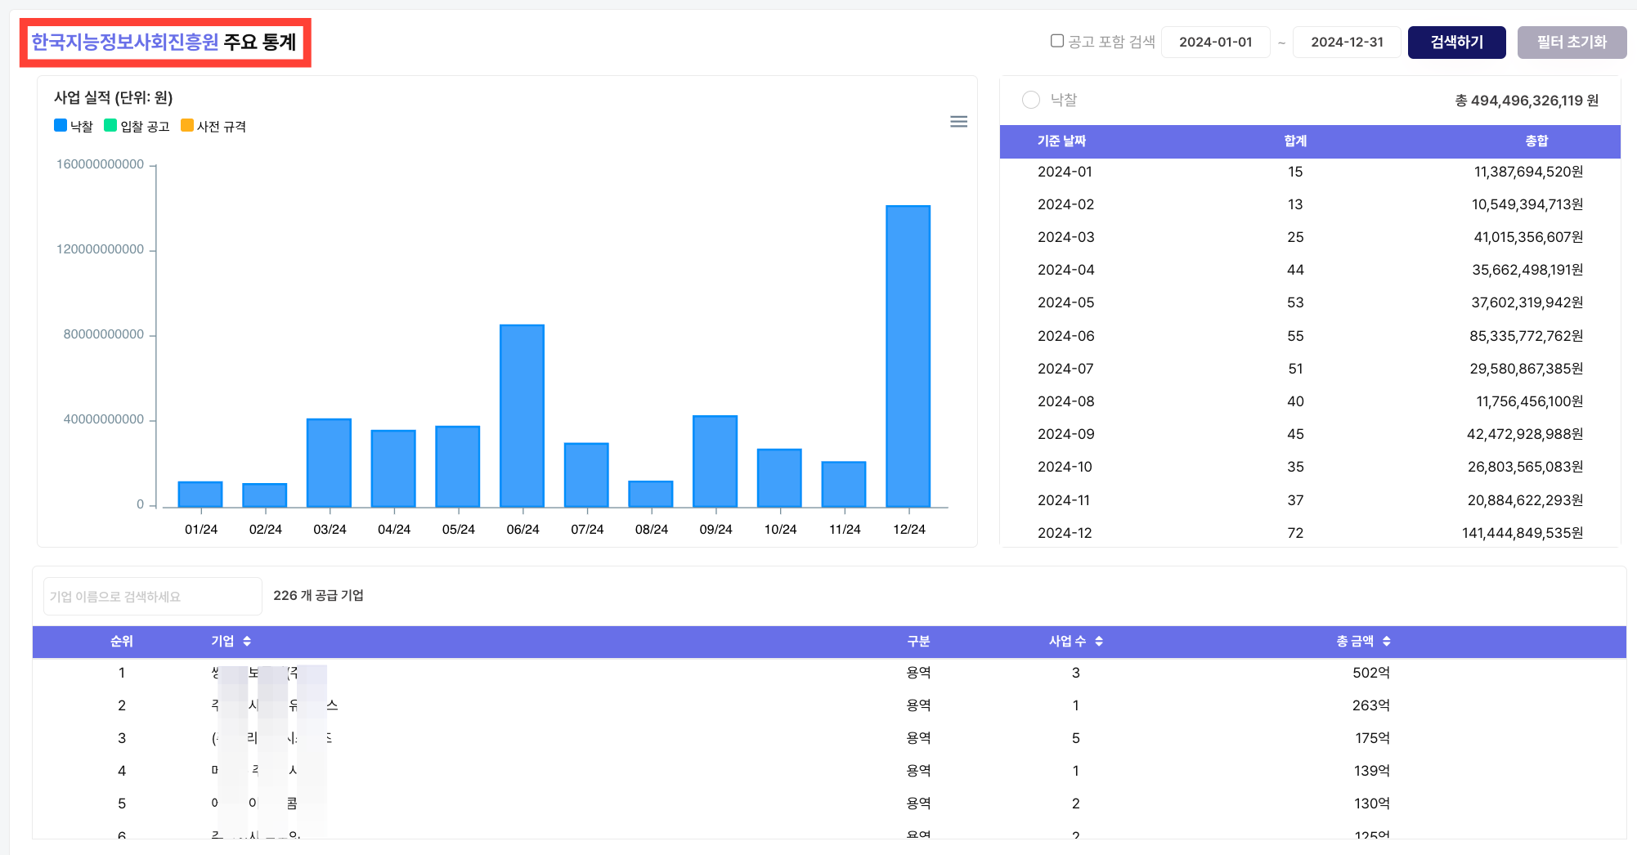Viewport: 1637px width, 855px height.
Task: Select the 2024-12 date cell
Action: click(1065, 533)
